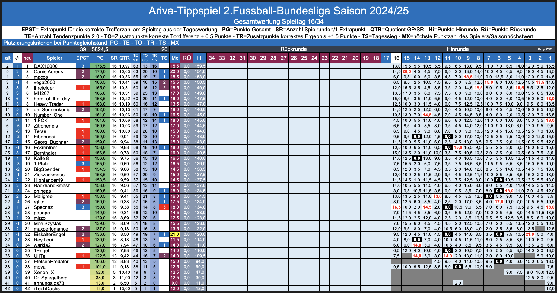This screenshot has width=557, height=293.
Task: Click the yellow Mx value '21,0'
Action: [175, 234]
